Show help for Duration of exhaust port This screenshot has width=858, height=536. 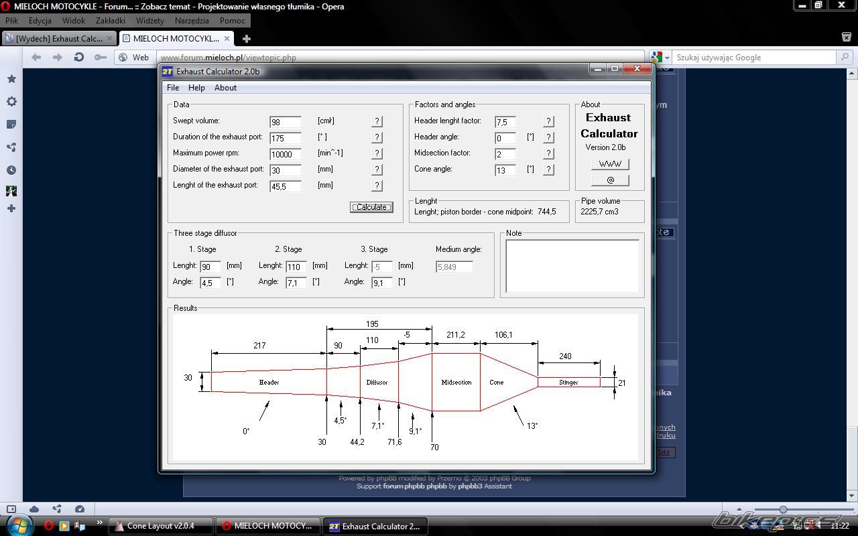(377, 137)
